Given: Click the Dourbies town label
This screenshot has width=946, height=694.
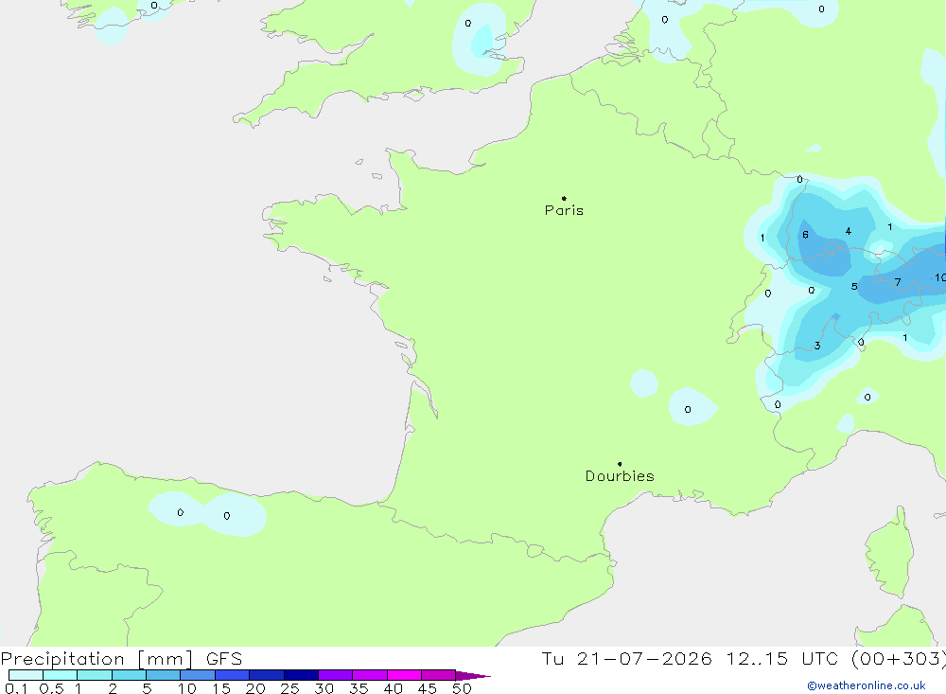Looking at the screenshot, I should tap(620, 476).
